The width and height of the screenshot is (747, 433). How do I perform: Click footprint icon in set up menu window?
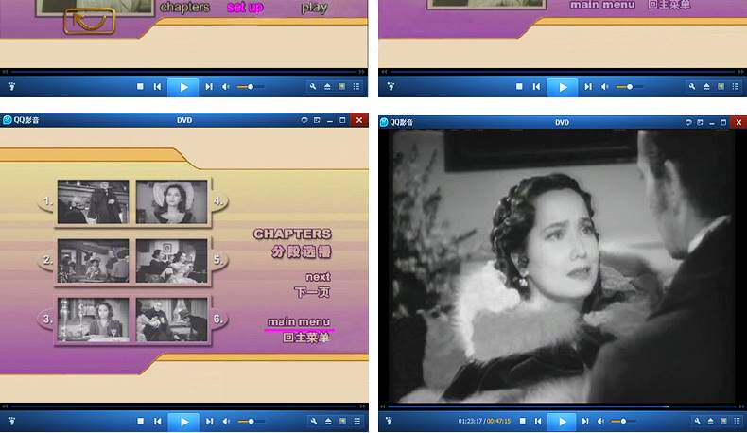11,87
